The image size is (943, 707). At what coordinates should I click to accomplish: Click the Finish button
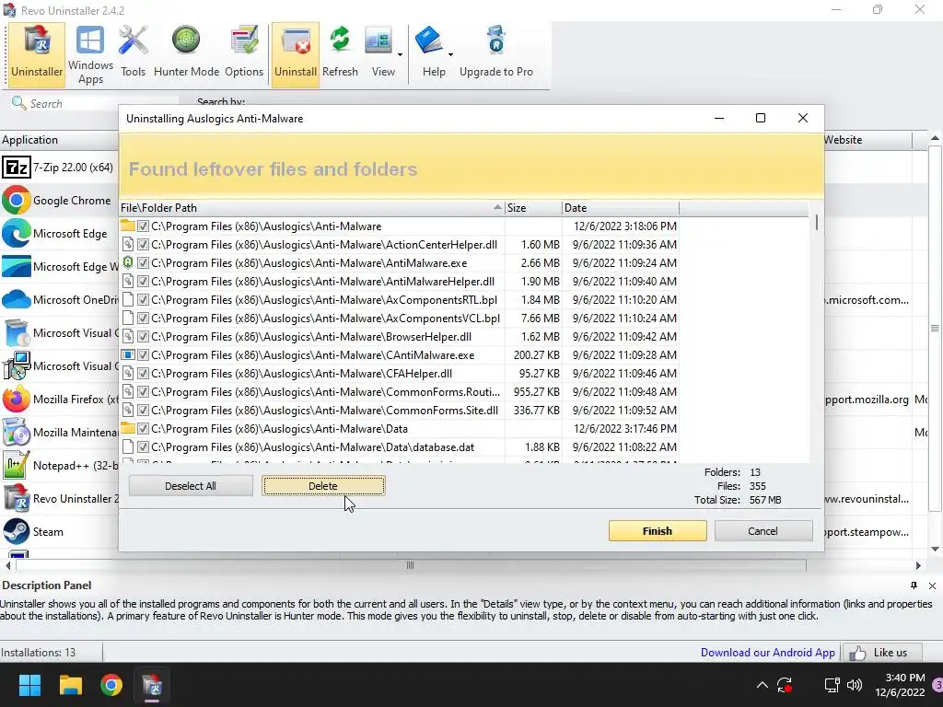click(658, 531)
